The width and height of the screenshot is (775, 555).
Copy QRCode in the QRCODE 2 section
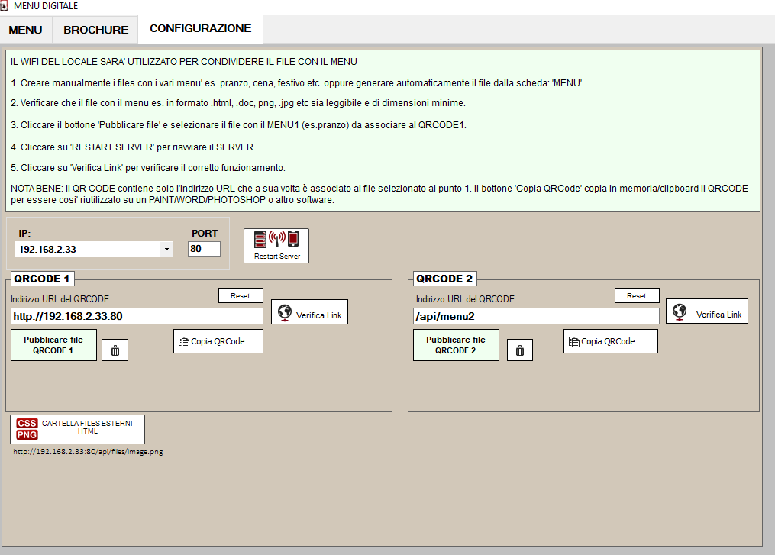click(x=611, y=341)
